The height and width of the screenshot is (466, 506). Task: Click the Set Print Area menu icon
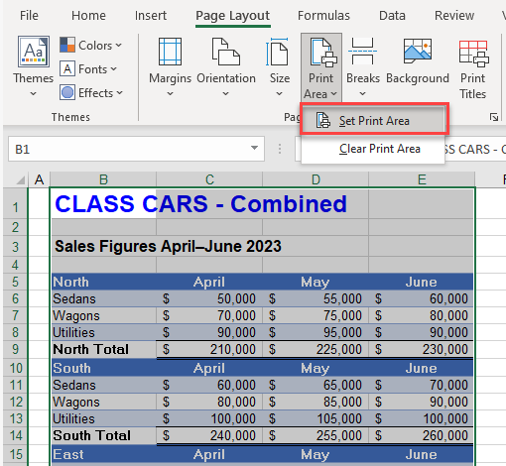(322, 120)
